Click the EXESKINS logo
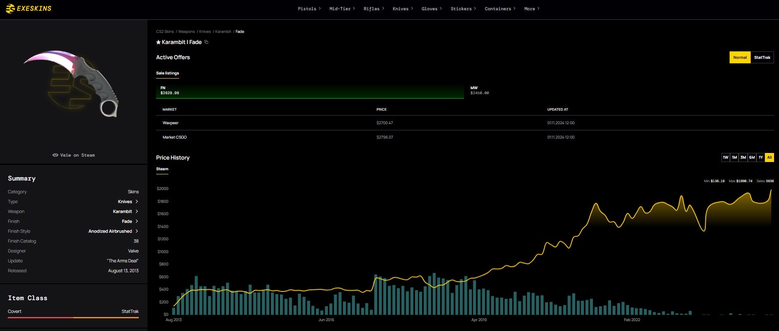Screen dimensions: 779x331 pyautogui.click(x=28, y=9)
